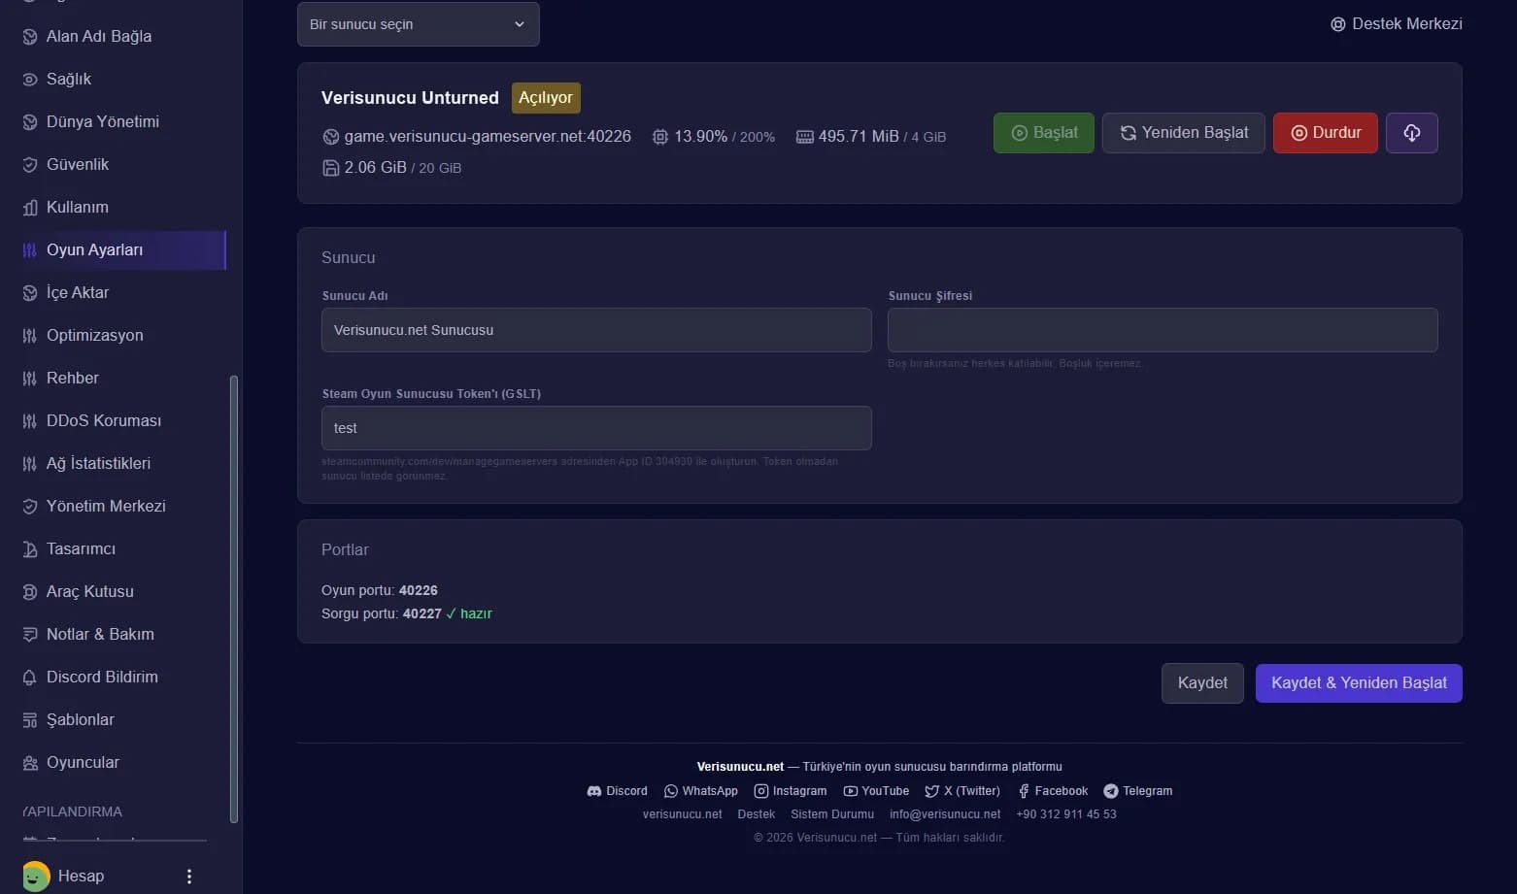Click Kaydet & Yeniden Başlat button
1517x894 pixels.
click(1359, 683)
